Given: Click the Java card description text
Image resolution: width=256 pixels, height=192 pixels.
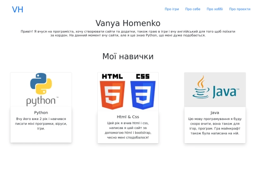Looking at the screenshot, I should pos(215,126).
